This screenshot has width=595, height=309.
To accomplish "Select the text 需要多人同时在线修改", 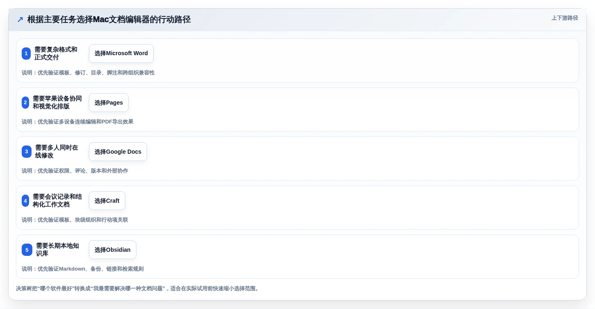I will click(57, 152).
